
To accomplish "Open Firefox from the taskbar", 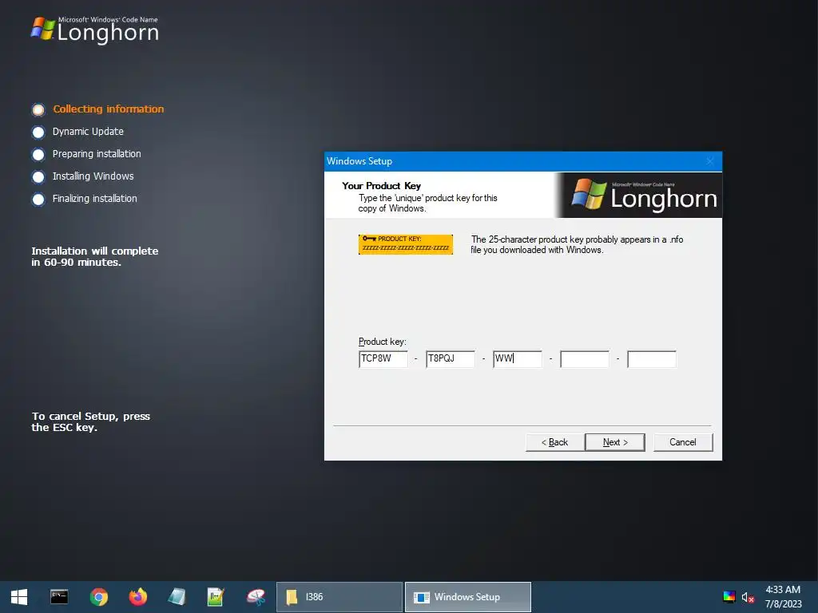I will pyautogui.click(x=138, y=597).
